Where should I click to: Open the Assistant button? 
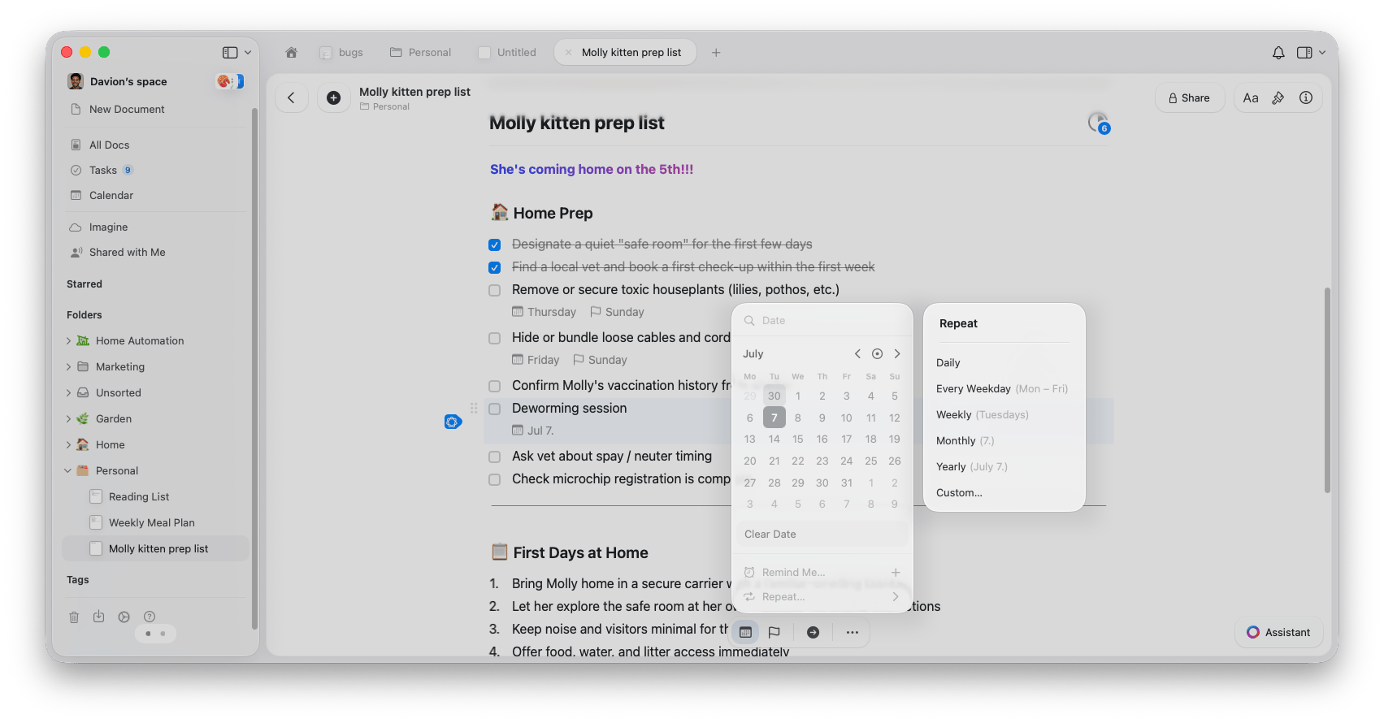pos(1278,633)
